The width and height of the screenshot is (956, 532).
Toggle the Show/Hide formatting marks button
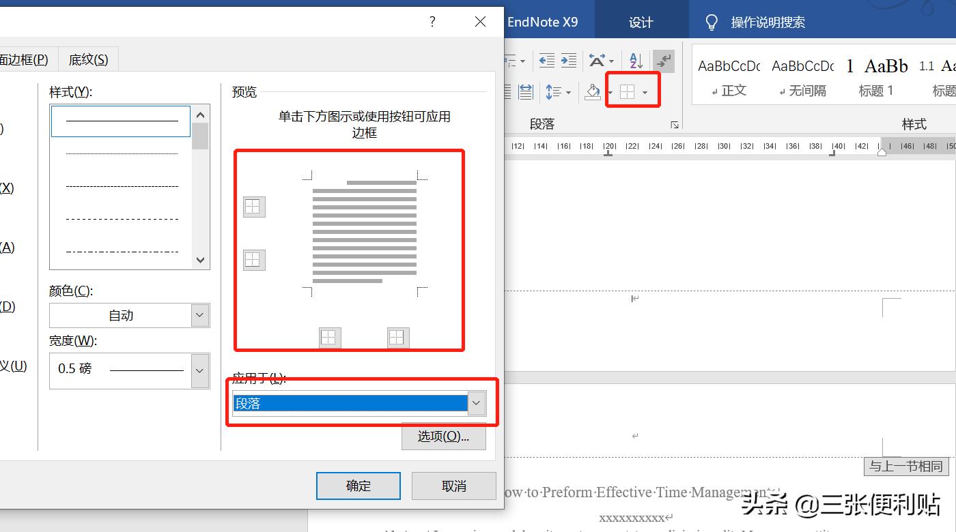664,60
